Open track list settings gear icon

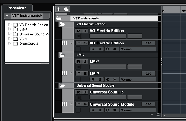click(158, 115)
